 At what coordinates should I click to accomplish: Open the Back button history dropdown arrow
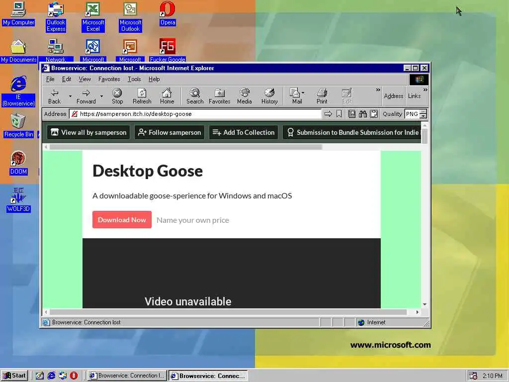coord(70,96)
